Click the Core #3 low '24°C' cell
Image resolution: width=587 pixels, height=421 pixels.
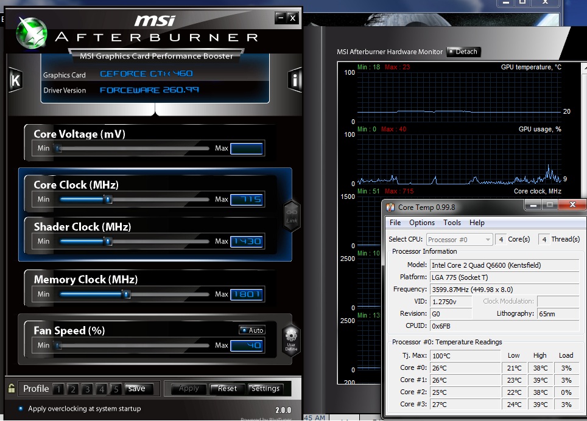click(x=515, y=405)
